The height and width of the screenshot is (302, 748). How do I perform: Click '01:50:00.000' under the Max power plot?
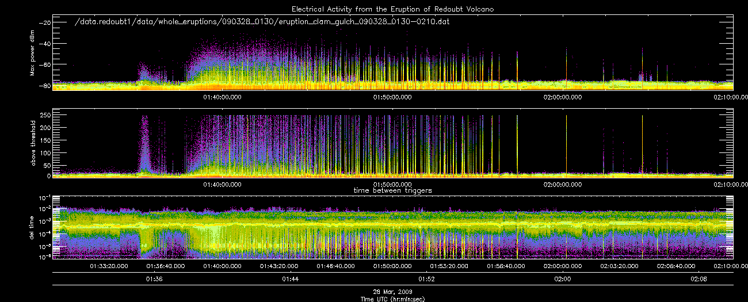[393, 97]
